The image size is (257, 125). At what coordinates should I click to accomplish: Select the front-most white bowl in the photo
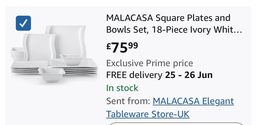tap(52, 75)
